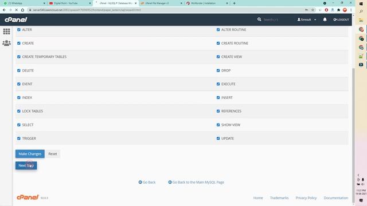Click the search magnifier icon in cPanel header
This screenshot has width=367, height=206.
tap(259, 19)
